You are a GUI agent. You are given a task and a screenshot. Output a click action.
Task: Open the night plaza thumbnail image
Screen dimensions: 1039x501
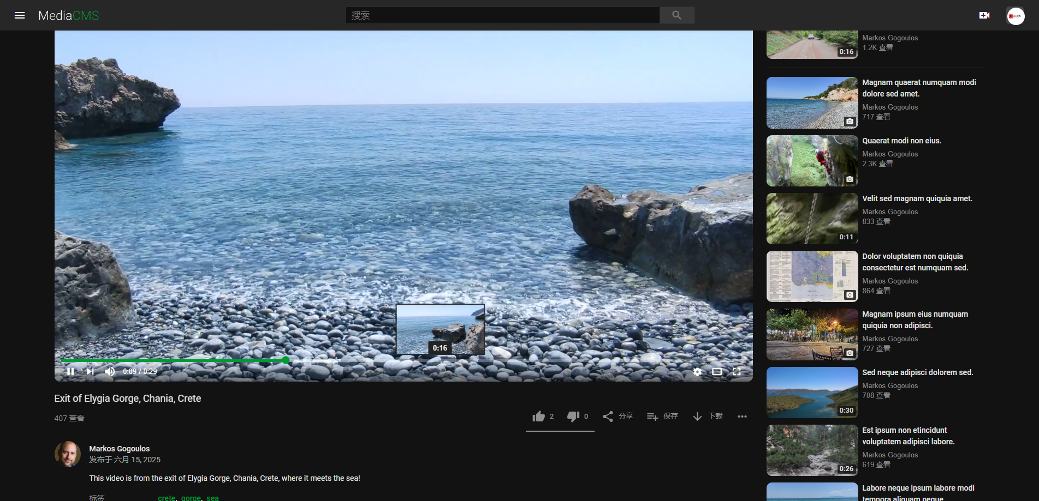812,334
